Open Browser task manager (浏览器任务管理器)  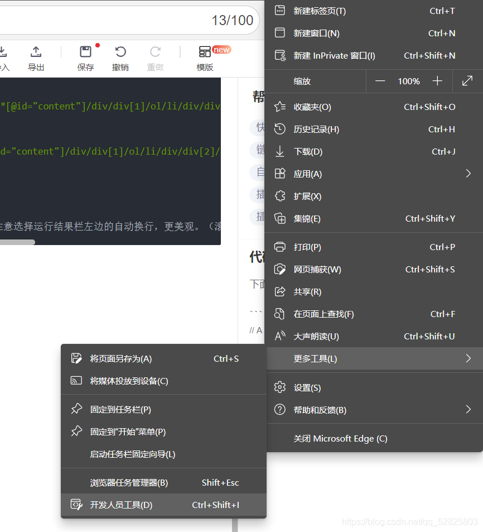point(164,482)
